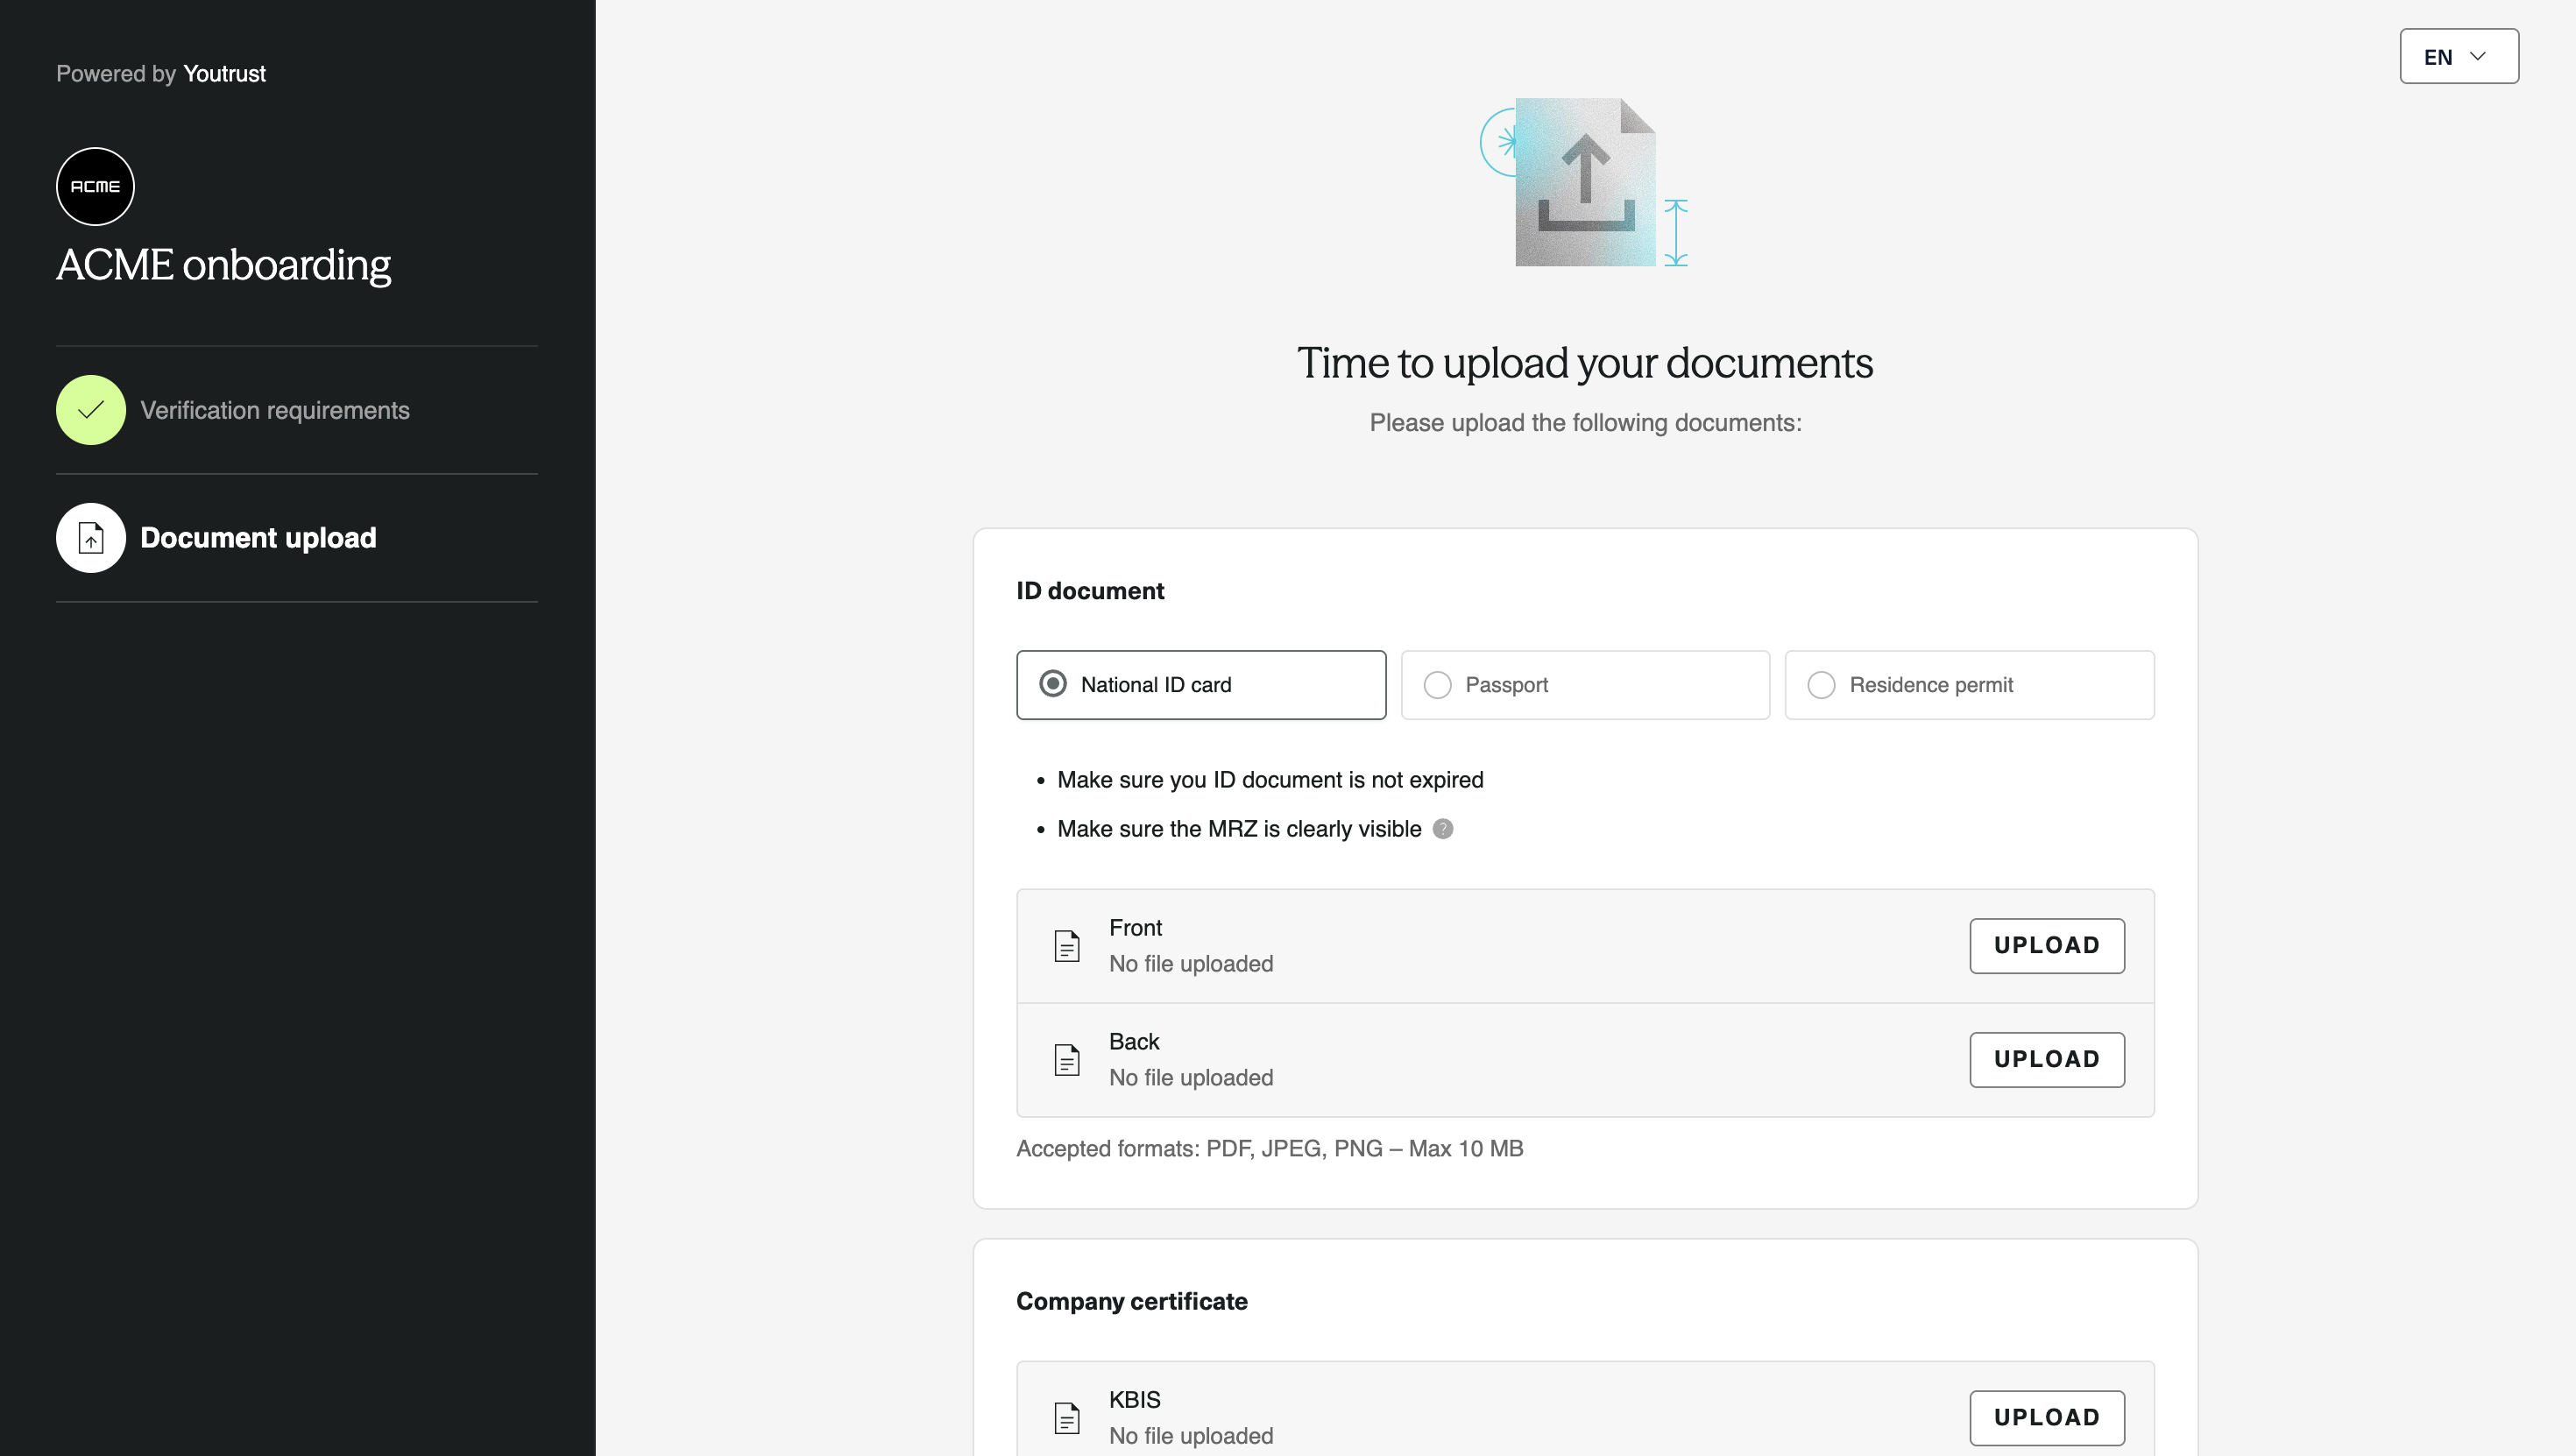2576x1456 pixels.
Task: Click the Youtrust link in sidebar
Action: (224, 74)
